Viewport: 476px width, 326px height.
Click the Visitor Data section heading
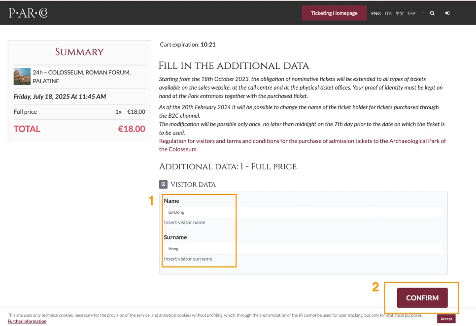[x=193, y=184]
